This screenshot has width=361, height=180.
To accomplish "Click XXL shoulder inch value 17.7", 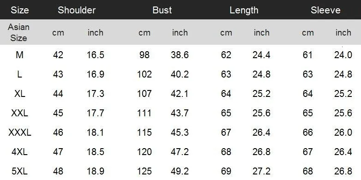I will [96, 113].
